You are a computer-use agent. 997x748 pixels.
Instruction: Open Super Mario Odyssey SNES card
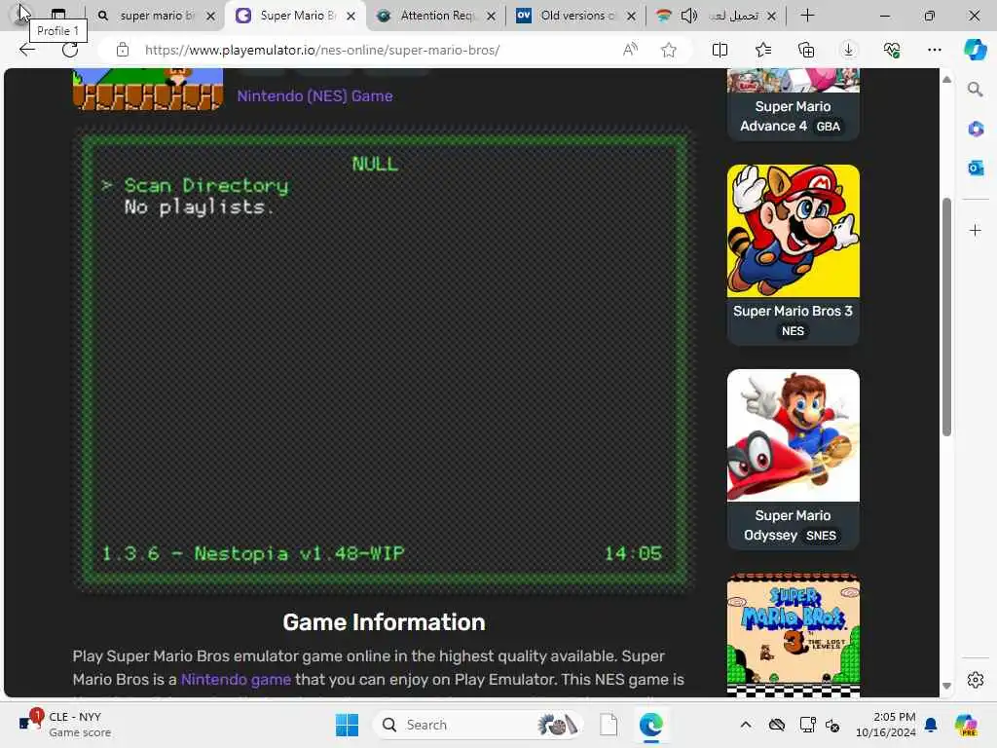click(793, 460)
